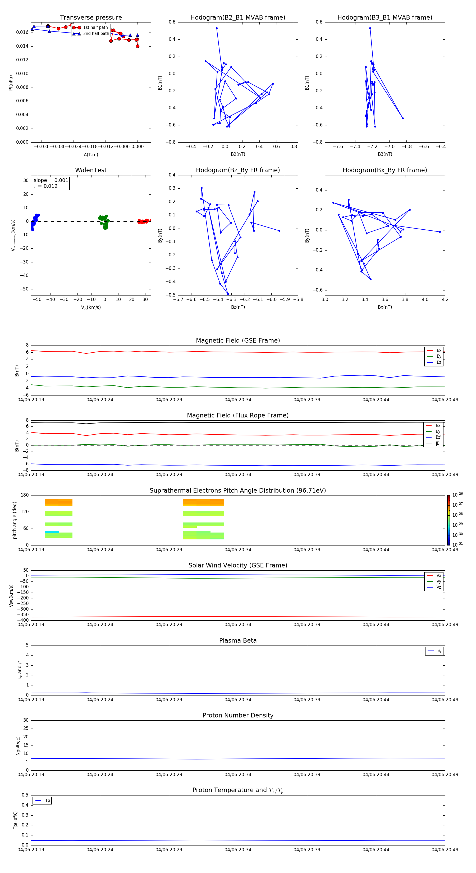The width and height of the screenshot is (476, 873).
Task: Click the Proton Temperature and Te/Tp title
Action: pyautogui.click(x=238, y=790)
